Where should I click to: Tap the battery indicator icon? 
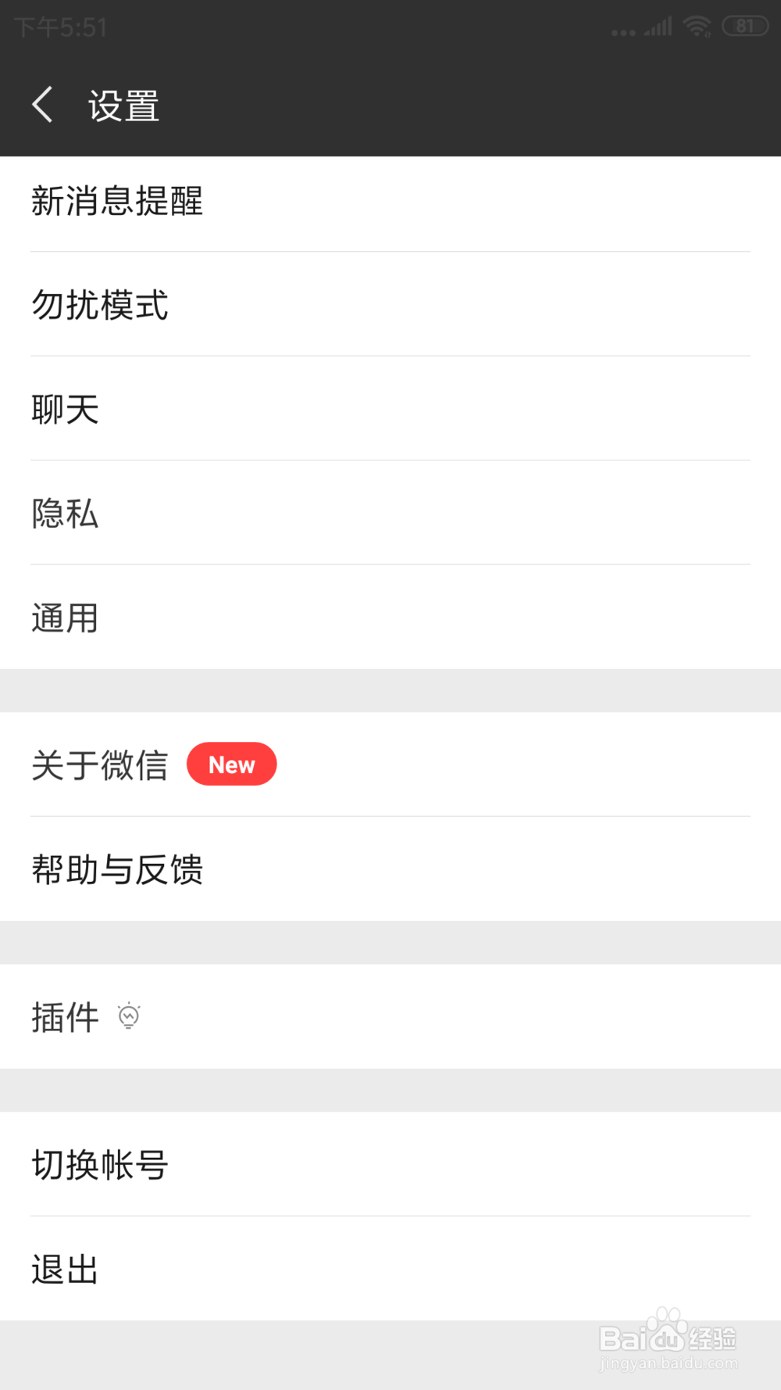coord(745,27)
